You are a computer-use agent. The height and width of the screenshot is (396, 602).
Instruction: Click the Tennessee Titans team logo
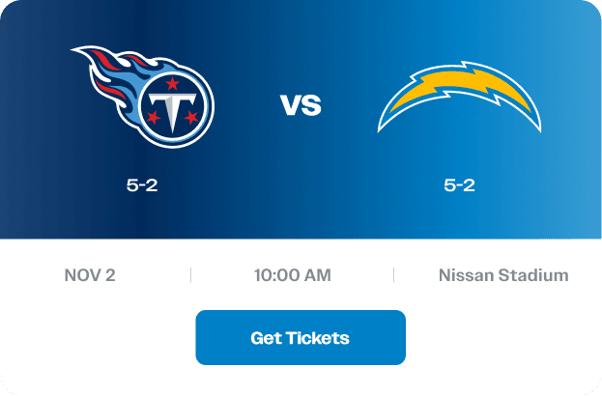(143, 97)
